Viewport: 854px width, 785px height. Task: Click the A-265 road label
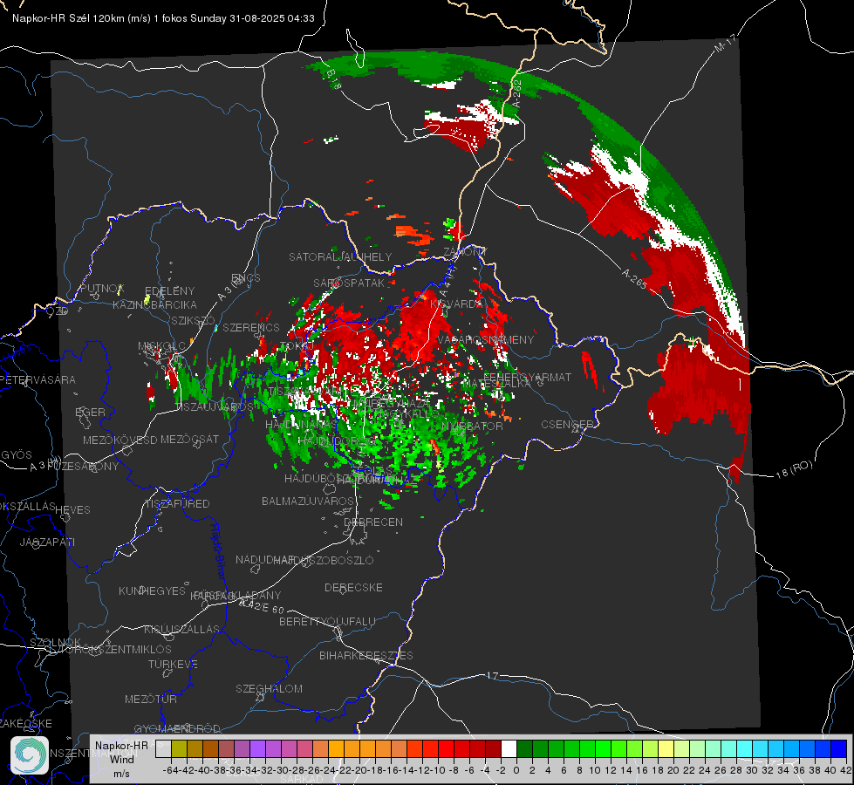pos(634,279)
